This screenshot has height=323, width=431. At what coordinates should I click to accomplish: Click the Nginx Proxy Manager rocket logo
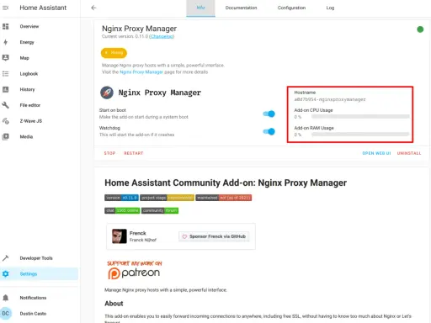(107, 93)
